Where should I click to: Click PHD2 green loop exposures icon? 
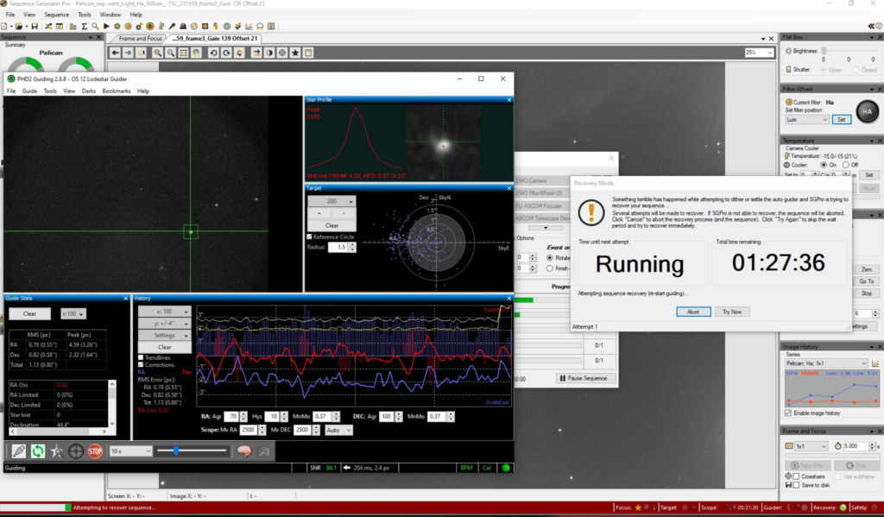38,451
